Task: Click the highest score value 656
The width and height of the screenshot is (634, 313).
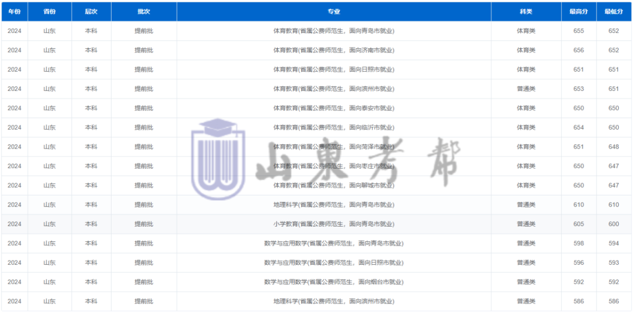Action: click(x=578, y=51)
